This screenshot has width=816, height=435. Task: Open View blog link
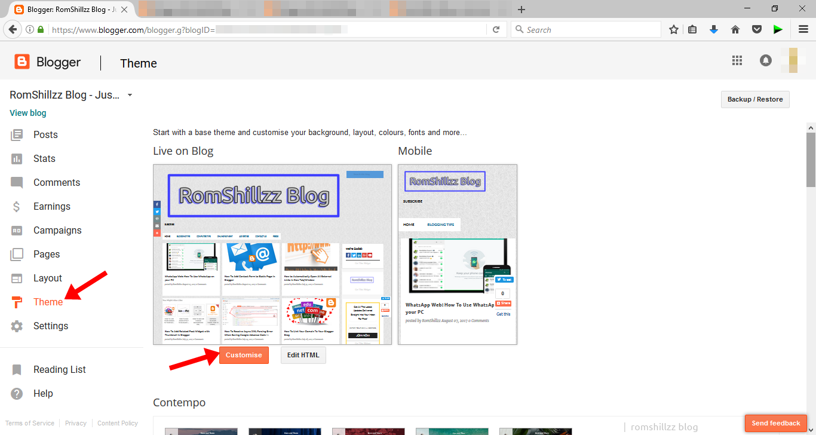(27, 112)
